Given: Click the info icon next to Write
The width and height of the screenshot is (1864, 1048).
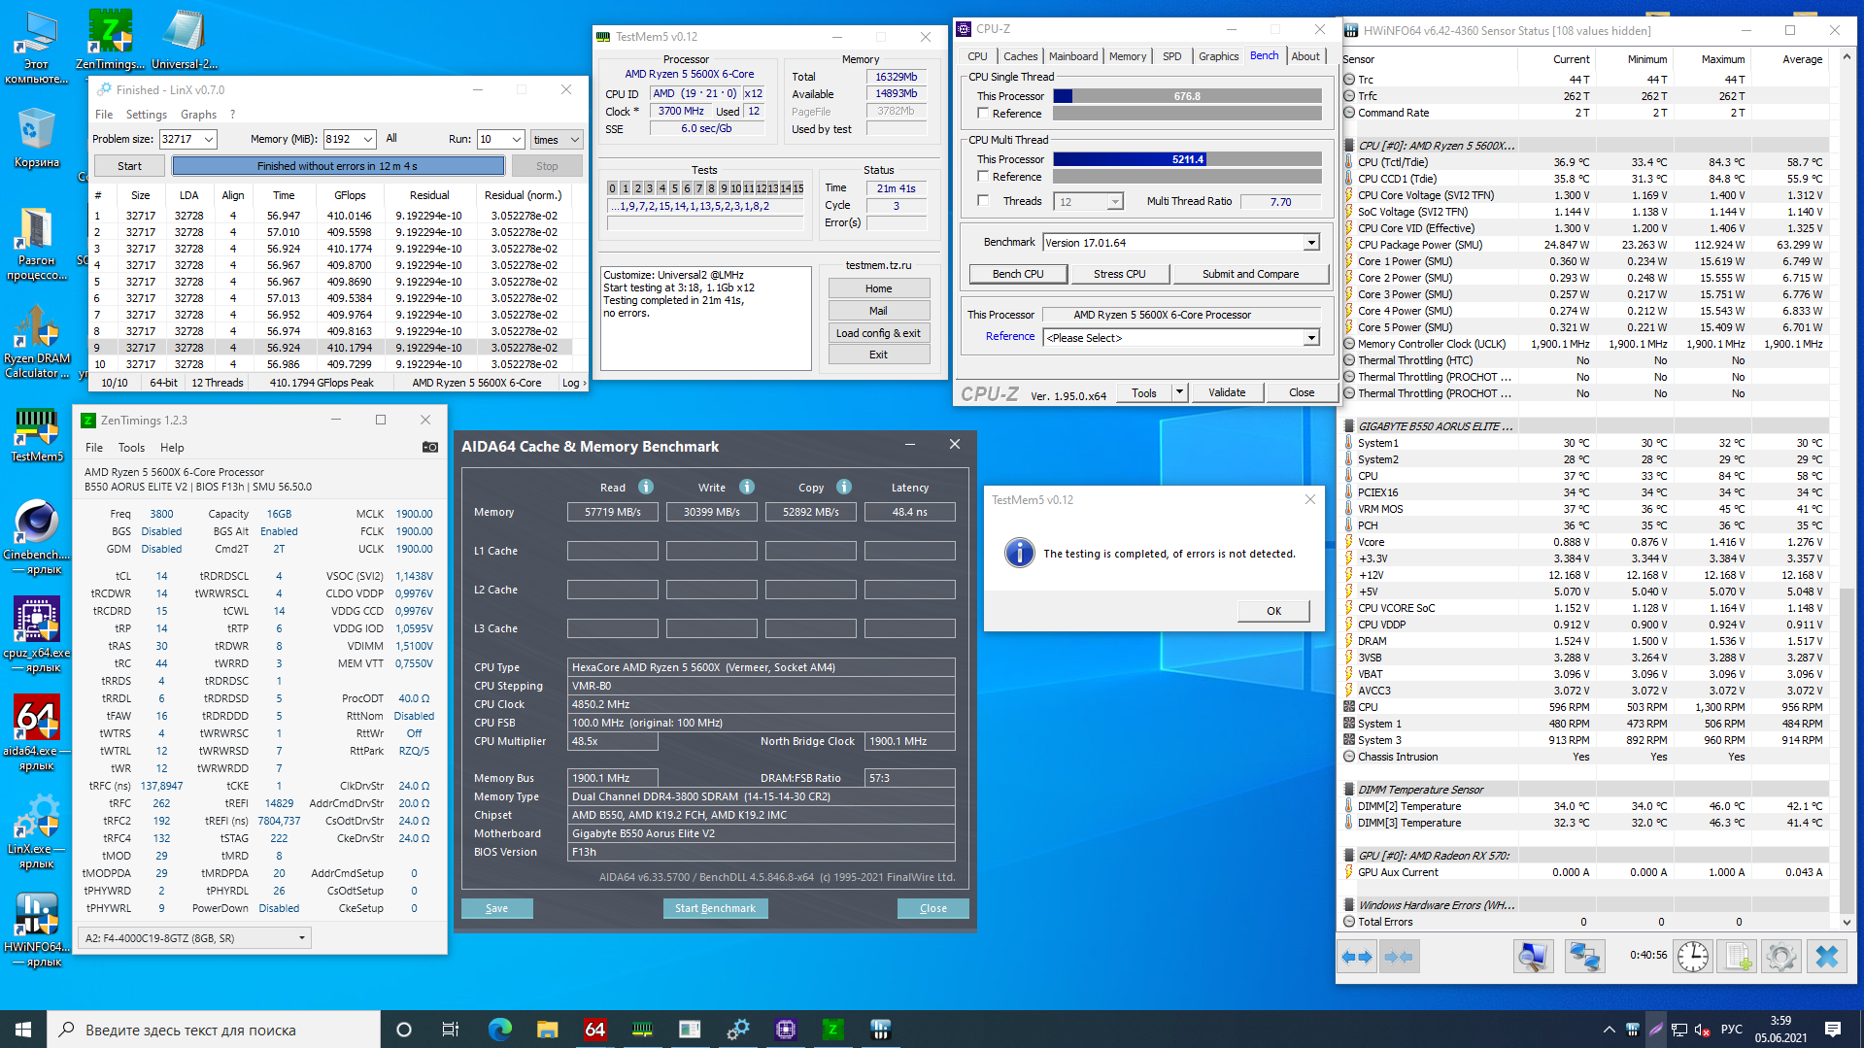Looking at the screenshot, I should (747, 487).
